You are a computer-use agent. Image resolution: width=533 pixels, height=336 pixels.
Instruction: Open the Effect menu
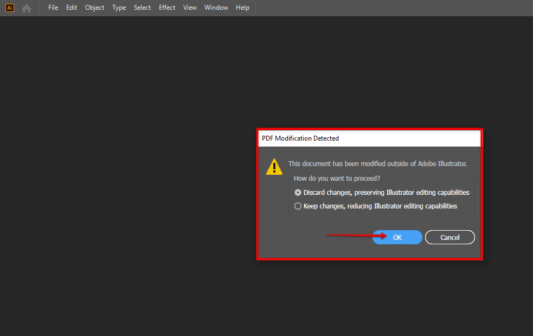[x=167, y=8]
